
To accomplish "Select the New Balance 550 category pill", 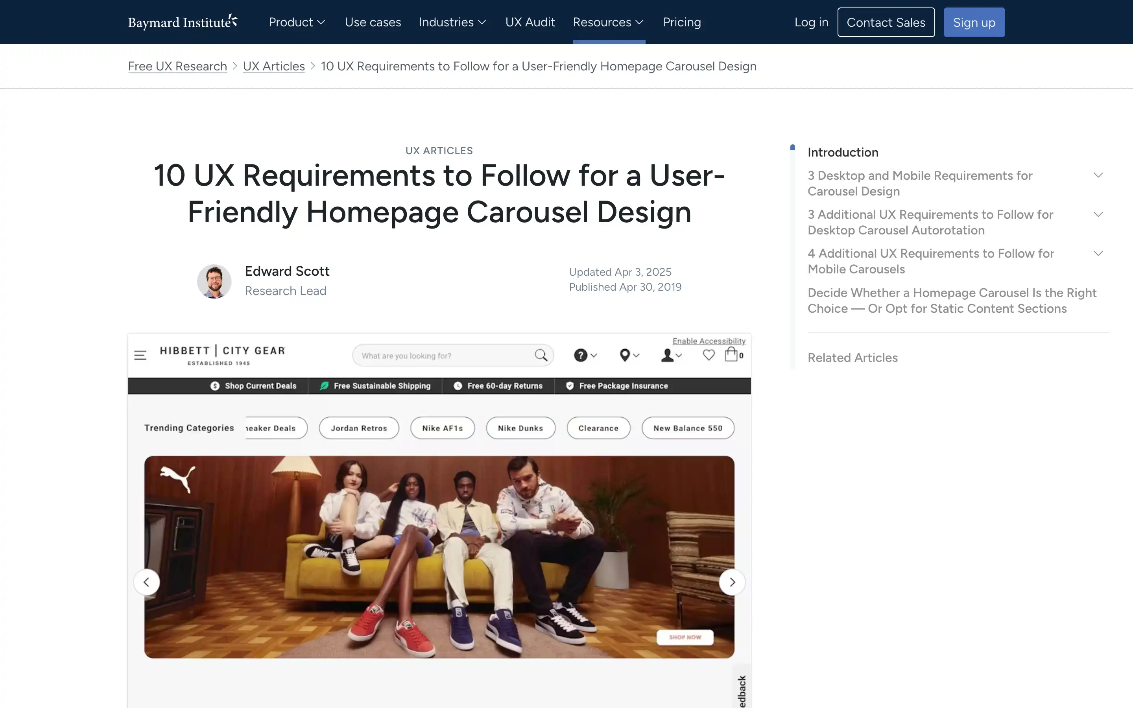I will pos(688,428).
